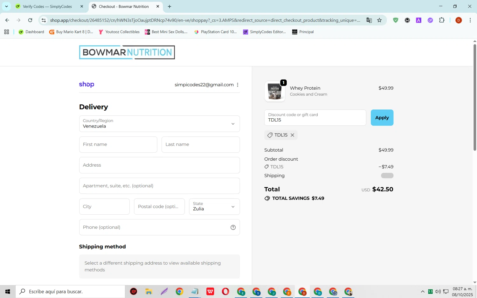Open the black circular W extension
This screenshot has width=477, height=298.
pos(407,20)
